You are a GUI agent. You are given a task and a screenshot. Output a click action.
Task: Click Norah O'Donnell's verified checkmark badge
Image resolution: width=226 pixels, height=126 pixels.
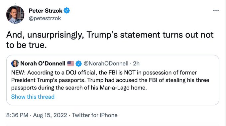pyautogui.click(x=79, y=63)
